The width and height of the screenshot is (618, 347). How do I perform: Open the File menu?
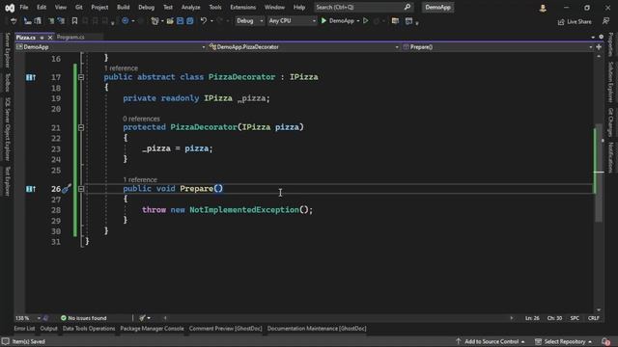(24, 7)
